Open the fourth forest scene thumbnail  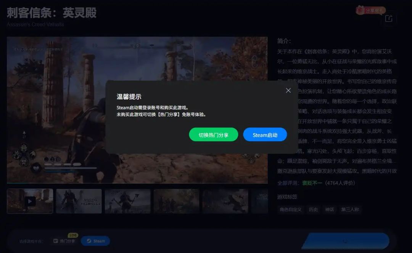pos(177,201)
